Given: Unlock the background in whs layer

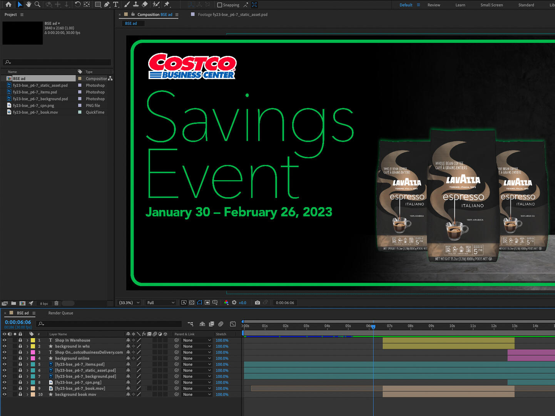Looking at the screenshot, I should [x=20, y=346].
